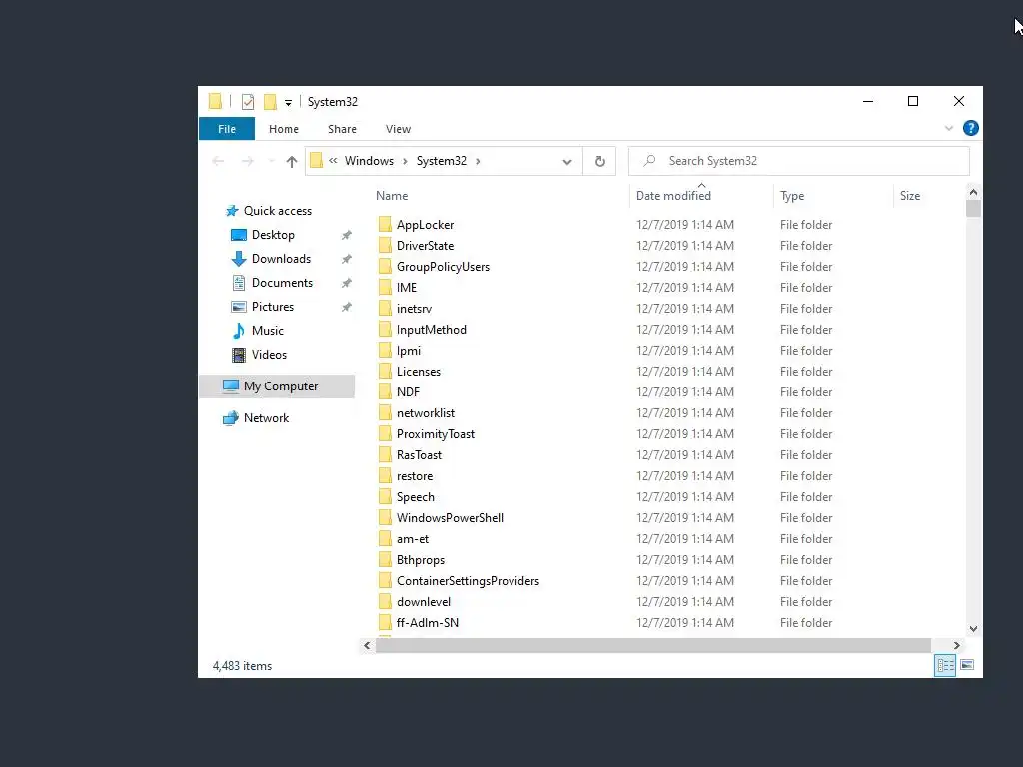Select the GroupPolicyUsers folder icon
Image resolution: width=1023 pixels, height=767 pixels.
tap(385, 266)
